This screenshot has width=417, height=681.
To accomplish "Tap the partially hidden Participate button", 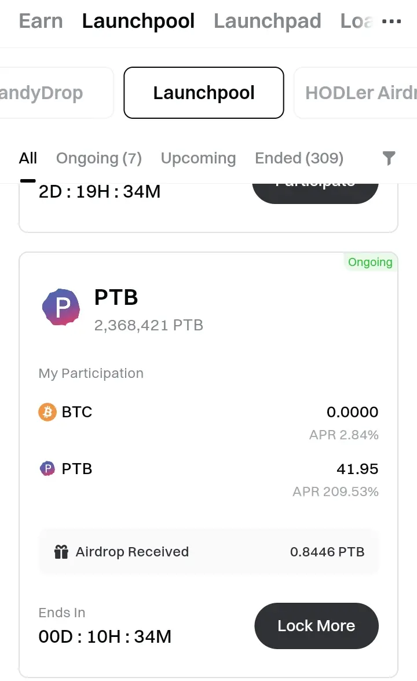I will tap(316, 193).
